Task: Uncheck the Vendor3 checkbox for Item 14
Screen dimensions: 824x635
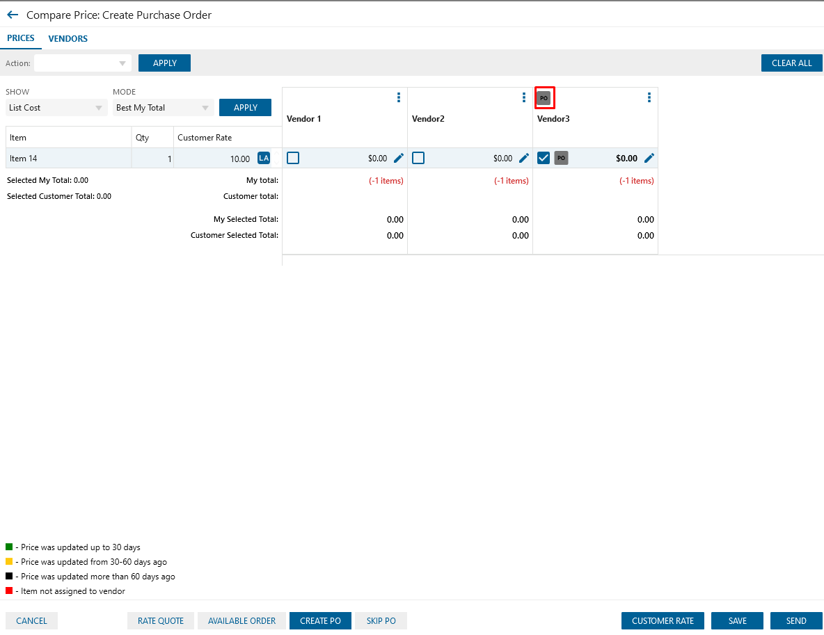Action: click(x=544, y=158)
